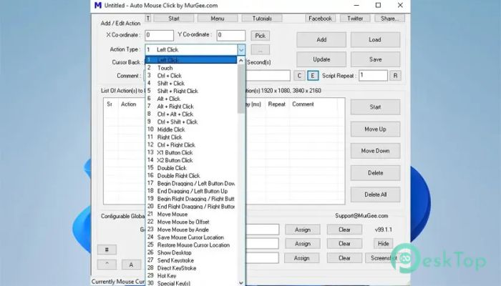The image size is (501, 286).
Task: Click the Twitter button
Action: pyautogui.click(x=355, y=19)
